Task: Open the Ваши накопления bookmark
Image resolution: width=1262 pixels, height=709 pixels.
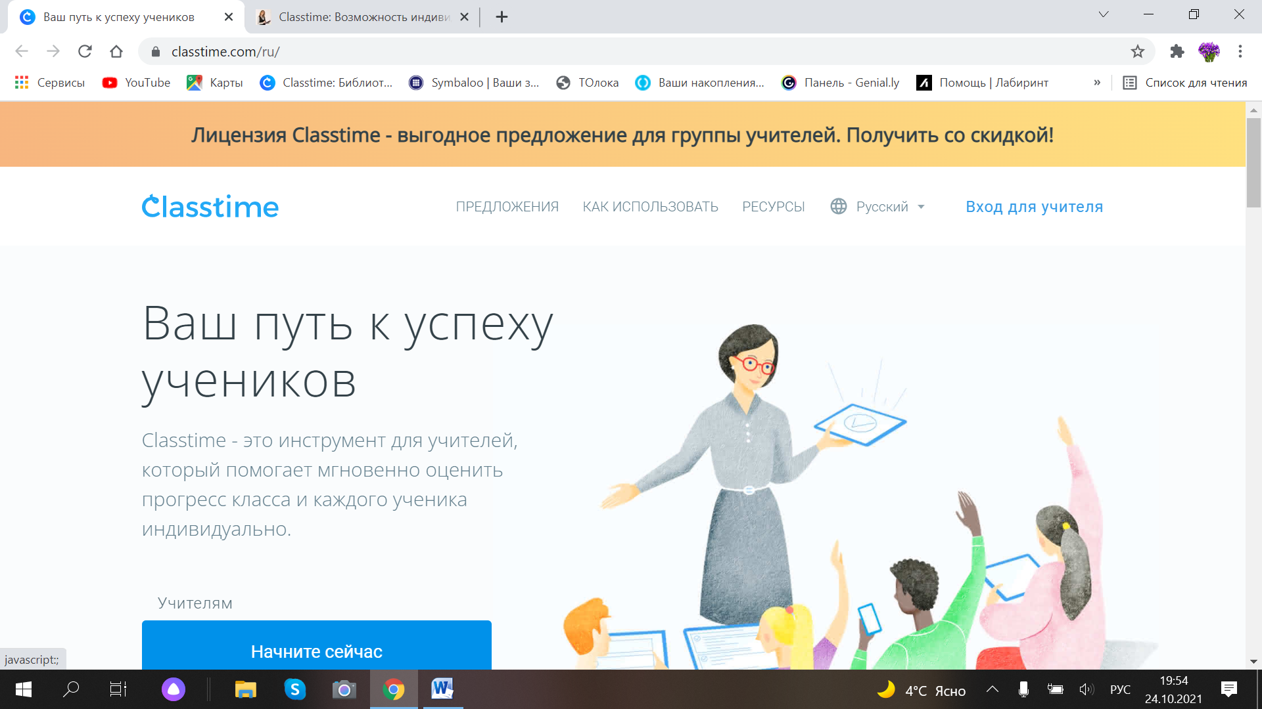Action: 700,83
